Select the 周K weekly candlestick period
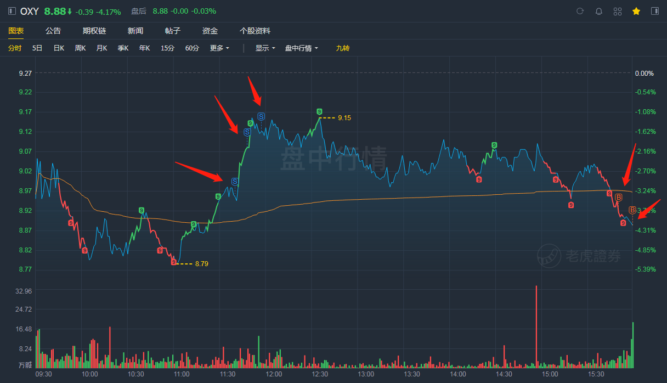Image resolution: width=667 pixels, height=383 pixels. pyautogui.click(x=80, y=48)
